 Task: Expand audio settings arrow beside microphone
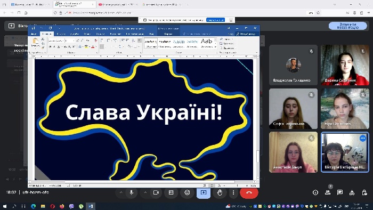(121, 192)
